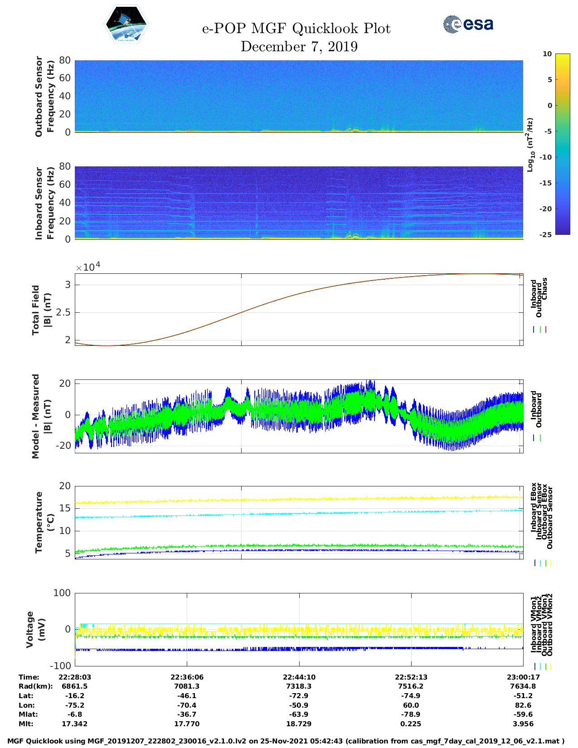Click the Mlt value 0.225
This screenshot has height=748, width=578.
pos(411,724)
